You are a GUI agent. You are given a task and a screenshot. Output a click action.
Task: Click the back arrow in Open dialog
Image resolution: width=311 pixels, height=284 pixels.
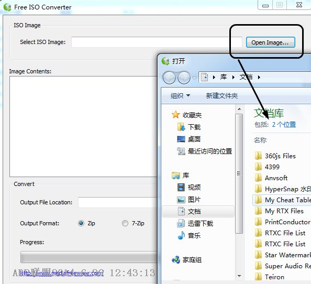(x=169, y=78)
